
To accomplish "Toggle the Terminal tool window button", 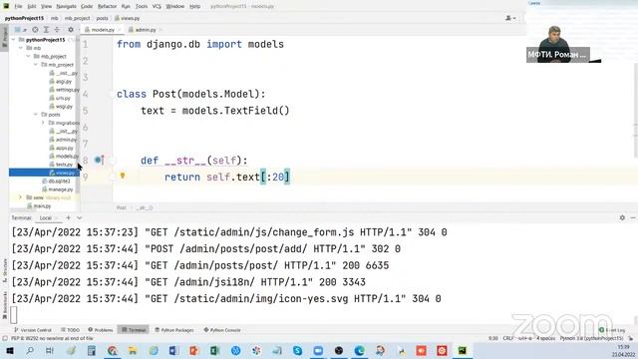I will pyautogui.click(x=134, y=330).
